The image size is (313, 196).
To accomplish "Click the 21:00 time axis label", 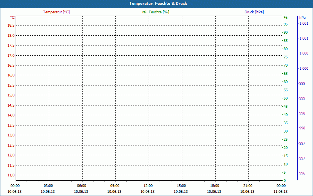I will pos(248,186).
